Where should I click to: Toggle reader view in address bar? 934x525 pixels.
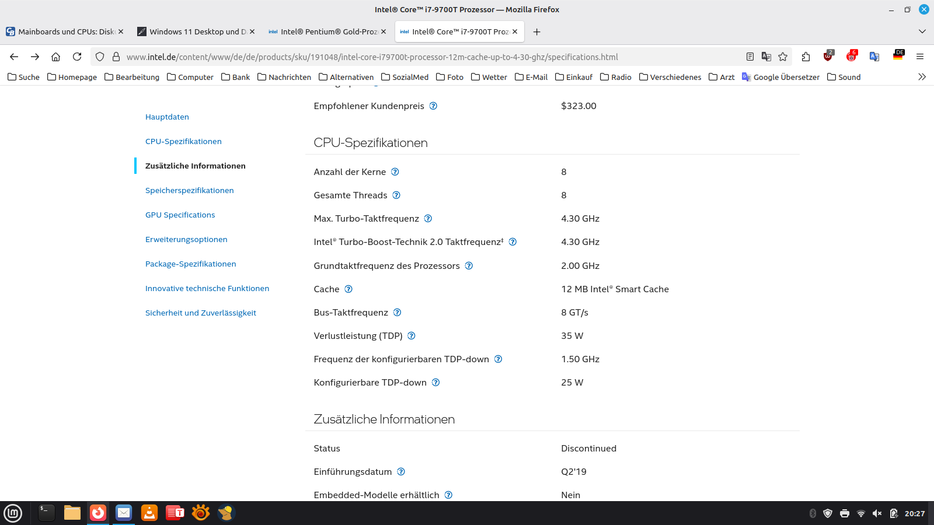pyautogui.click(x=750, y=57)
